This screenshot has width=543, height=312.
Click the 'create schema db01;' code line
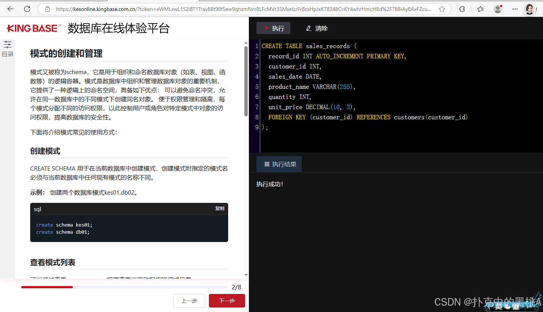63,232
